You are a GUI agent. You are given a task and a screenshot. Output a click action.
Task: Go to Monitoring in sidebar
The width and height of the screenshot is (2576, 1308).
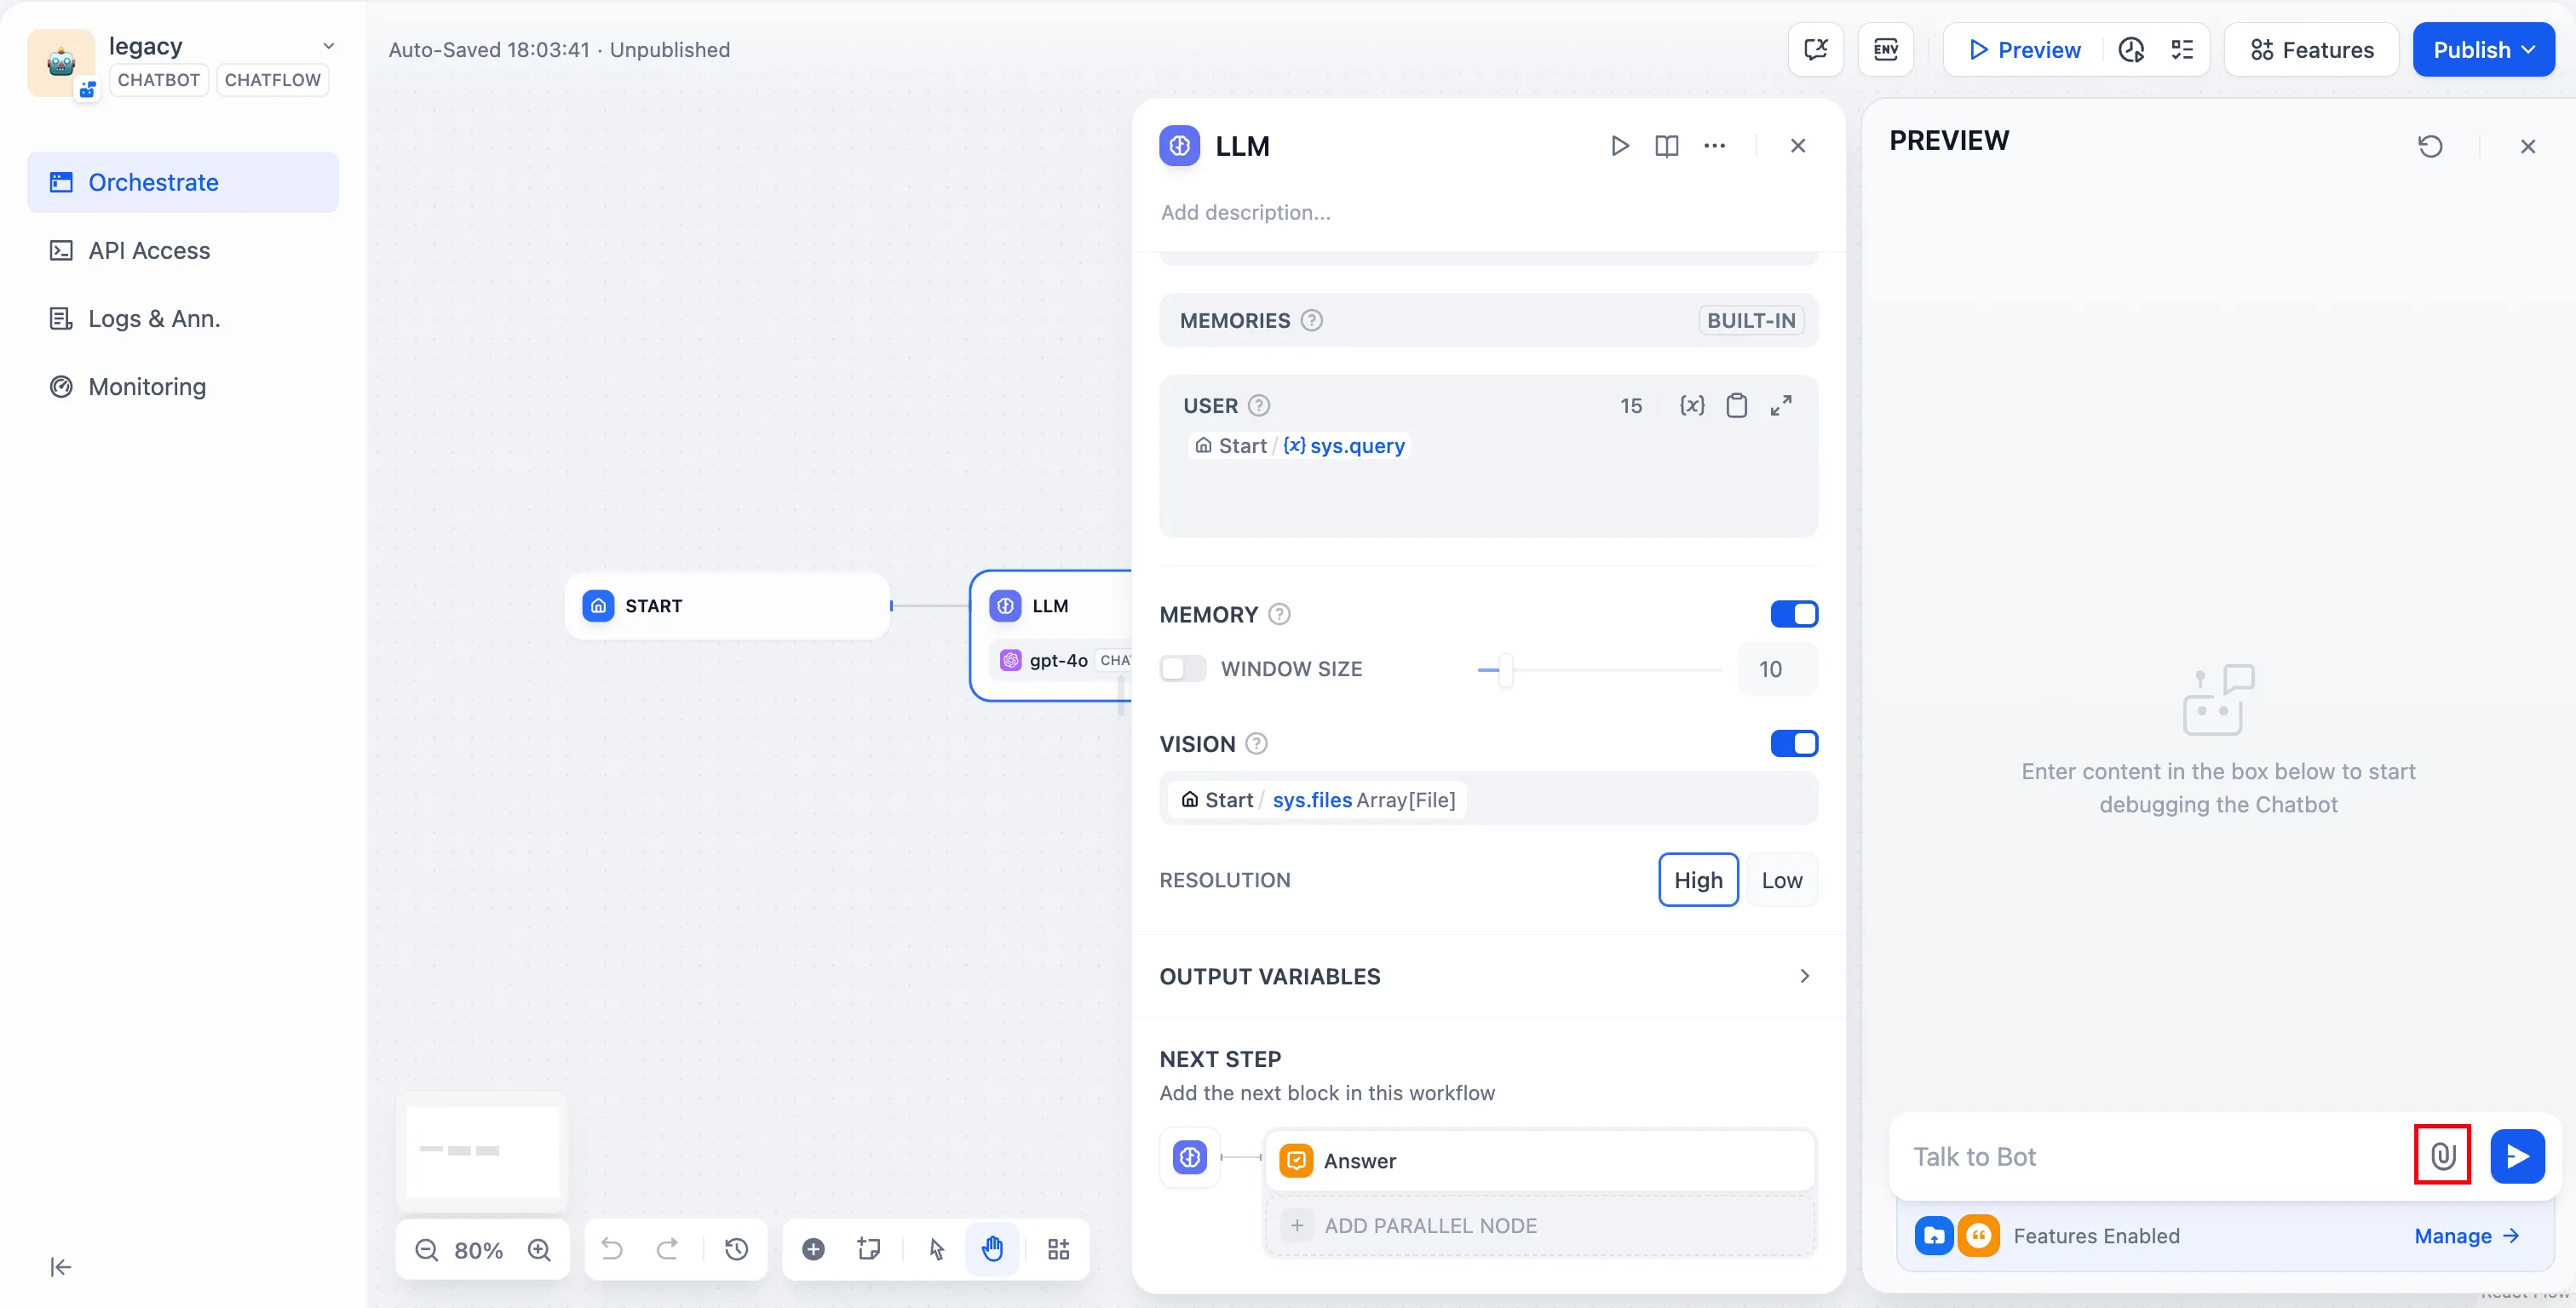[x=147, y=386]
